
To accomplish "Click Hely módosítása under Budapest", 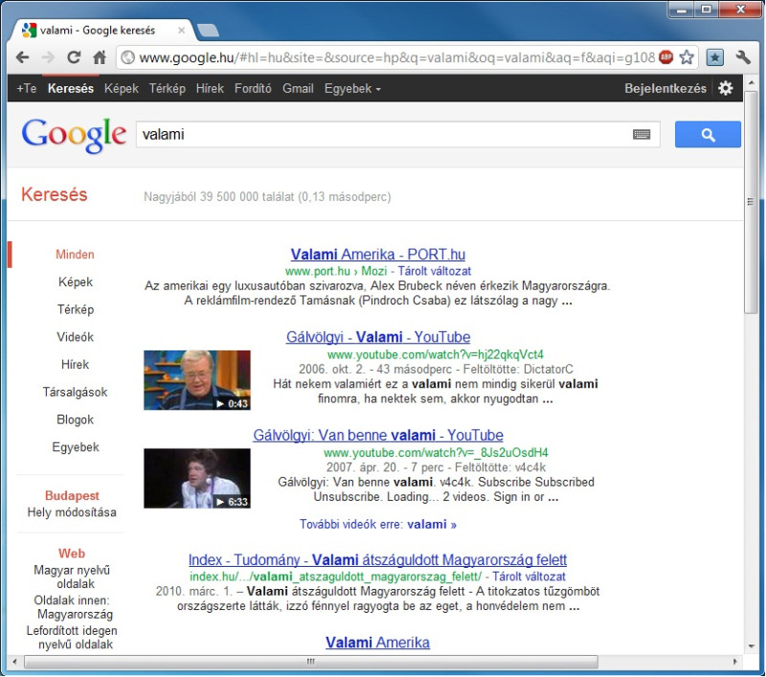I will pyautogui.click(x=72, y=512).
